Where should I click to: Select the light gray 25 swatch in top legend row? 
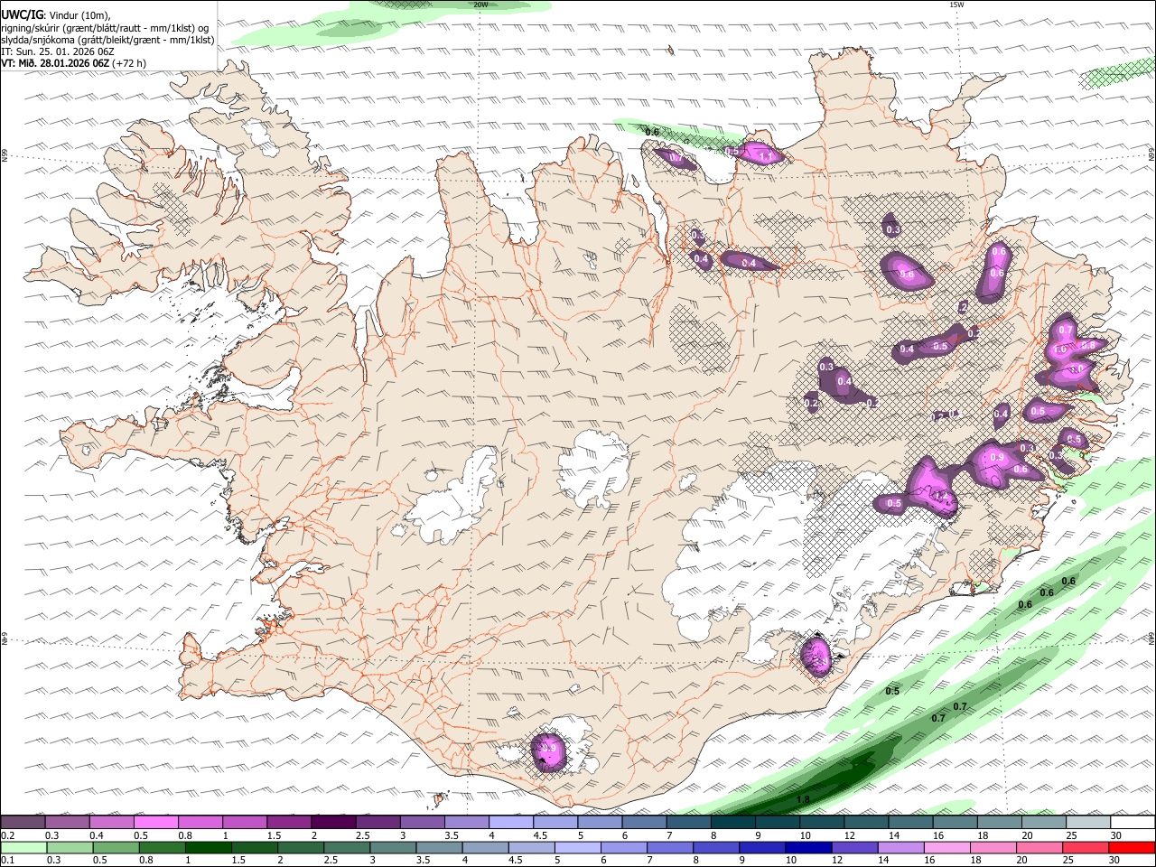pyautogui.click(x=1086, y=822)
